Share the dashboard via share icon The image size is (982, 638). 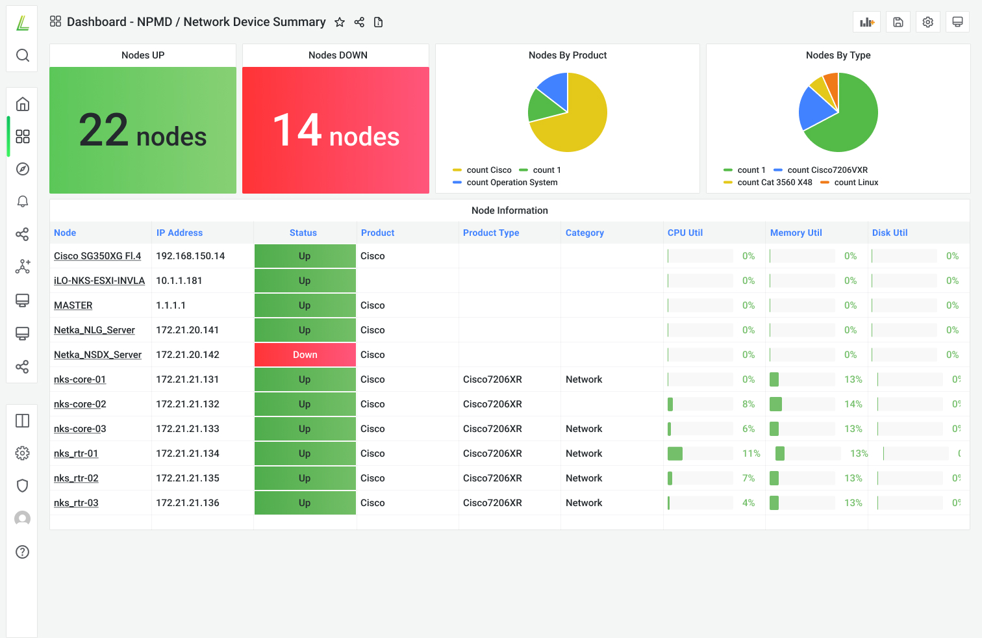359,22
